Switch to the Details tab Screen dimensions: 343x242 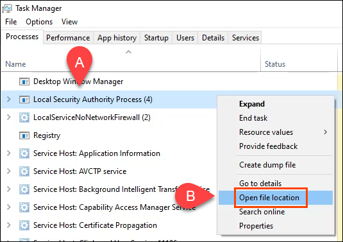[213, 38]
